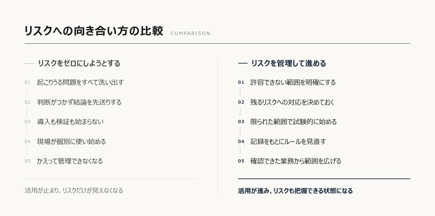Click the text 現場が個別に使い始める
The height and width of the screenshot is (216, 435).
71,142
